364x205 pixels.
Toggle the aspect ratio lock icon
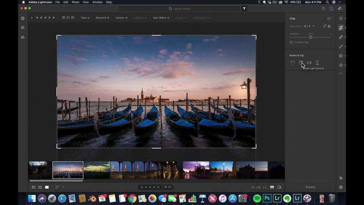(x=329, y=26)
